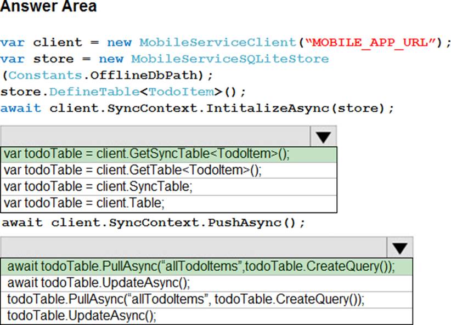The image size is (451, 325).
Task: Open the first dropdown arrow above GetSyncTable option
Action: pos(323,136)
